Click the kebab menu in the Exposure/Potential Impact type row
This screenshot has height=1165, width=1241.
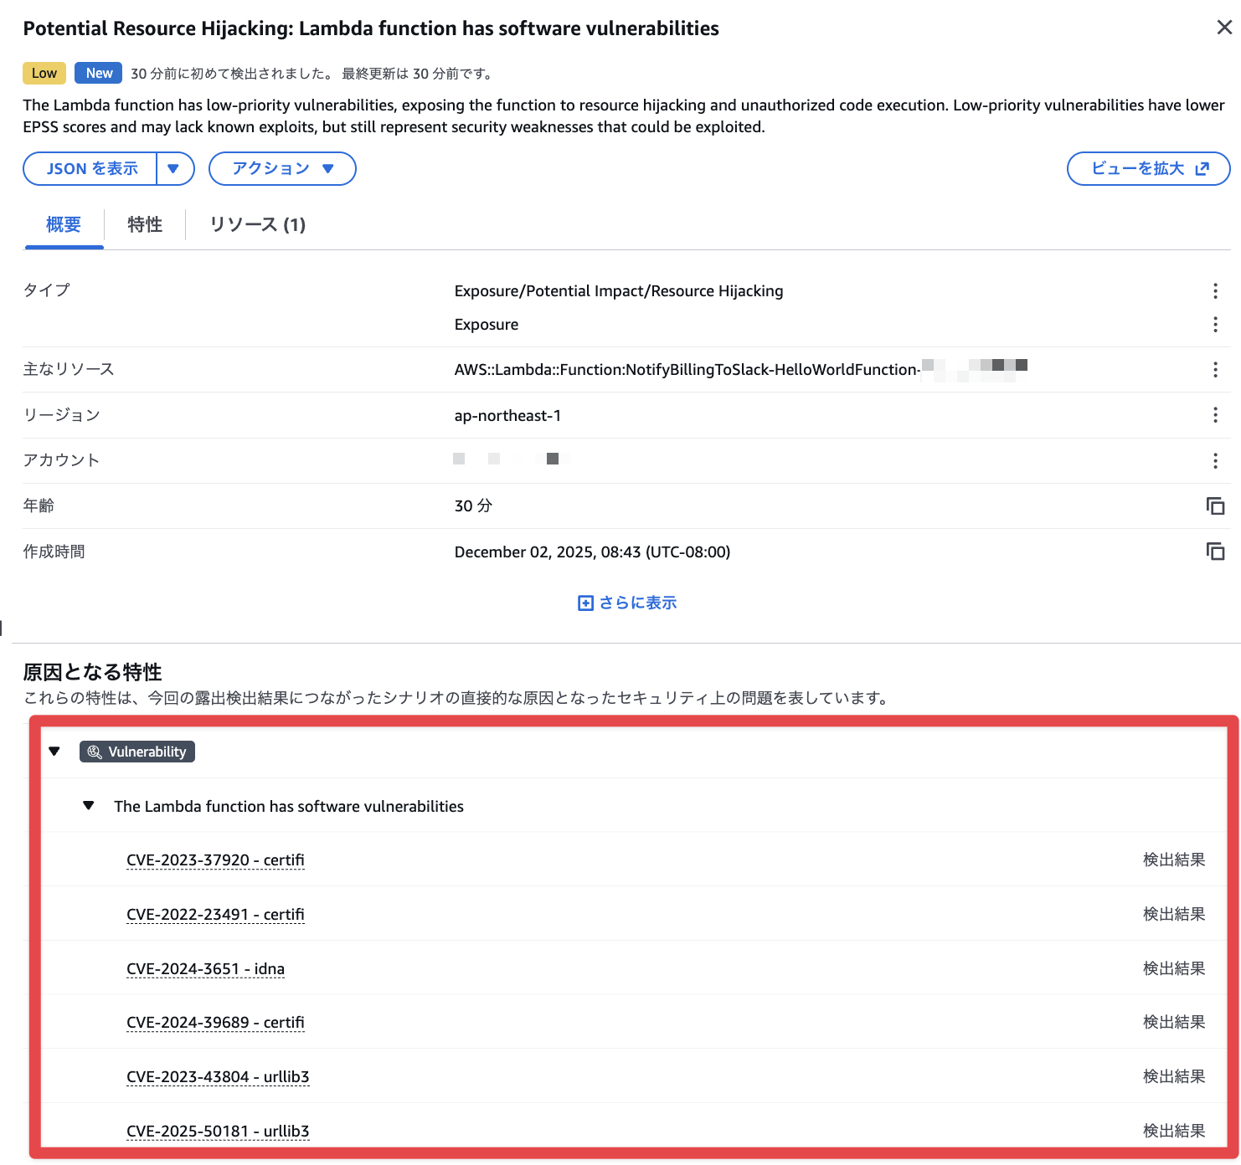coord(1214,291)
